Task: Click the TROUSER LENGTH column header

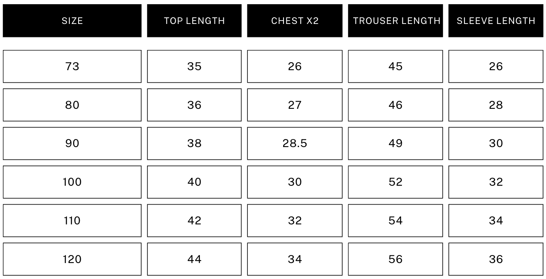Action: [396, 21]
